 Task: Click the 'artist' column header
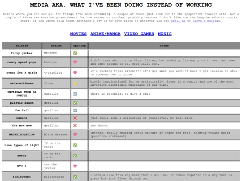tap(56, 46)
